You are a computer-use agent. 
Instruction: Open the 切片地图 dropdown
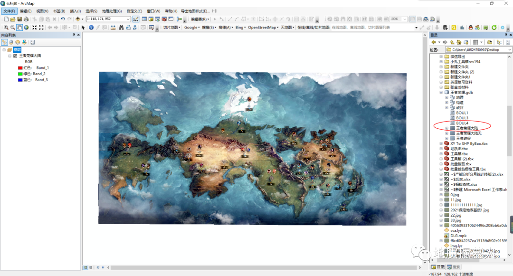coord(172,28)
